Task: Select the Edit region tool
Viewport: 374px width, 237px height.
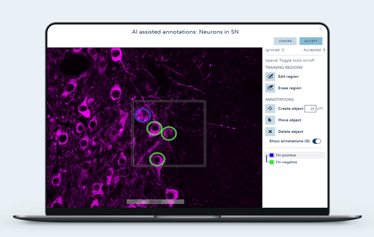Action: [270, 76]
